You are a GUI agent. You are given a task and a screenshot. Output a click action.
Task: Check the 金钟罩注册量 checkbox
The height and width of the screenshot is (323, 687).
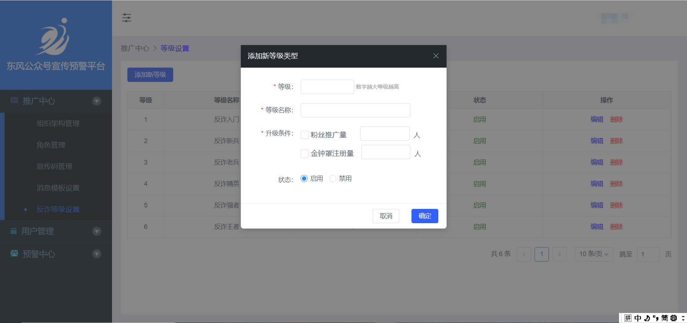tap(305, 153)
